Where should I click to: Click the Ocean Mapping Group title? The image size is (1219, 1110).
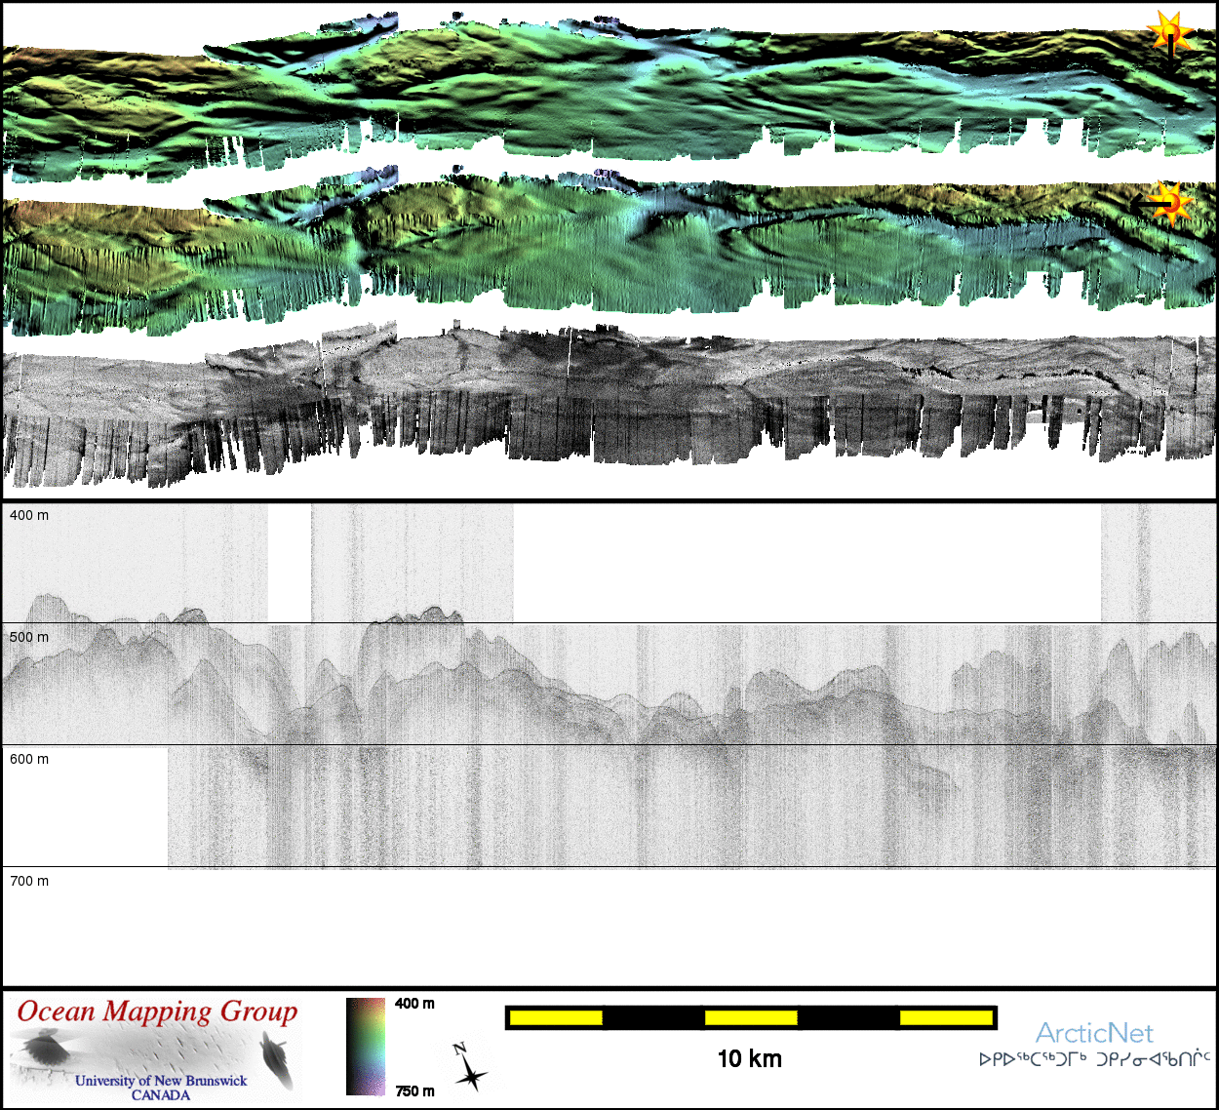click(x=157, y=1011)
